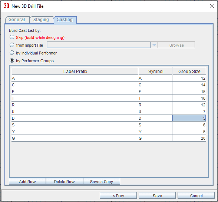This screenshot has height=202, width=218.
Task: Select Label Prefix cell G
Action: pos(75,138)
